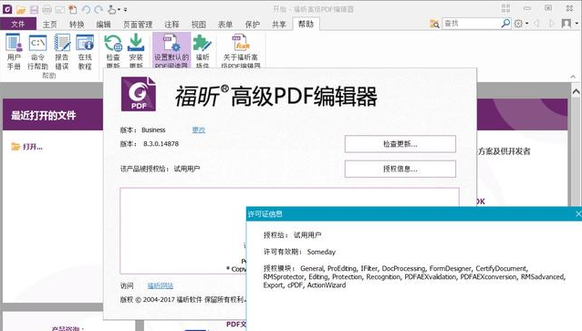582x331 pixels.
Task: Click the Save icon in quick access toolbar
Action: tap(34, 9)
